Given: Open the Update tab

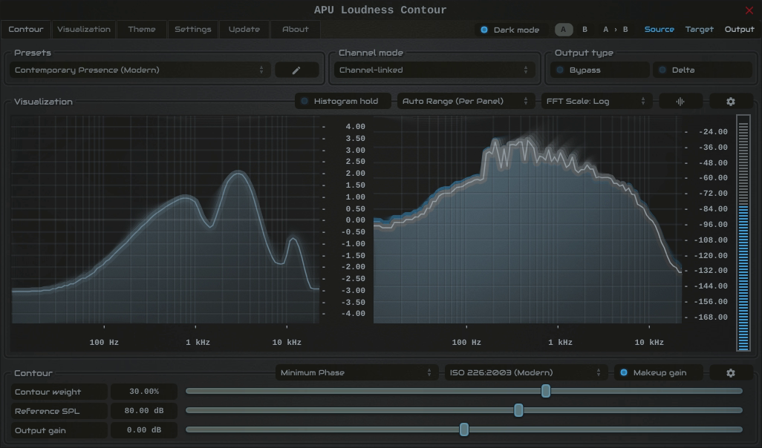Looking at the screenshot, I should (x=244, y=30).
